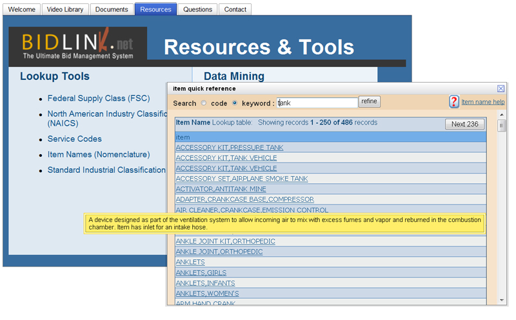Close the item quick reference popup
Screen dimensions: 516x320
(x=501, y=88)
